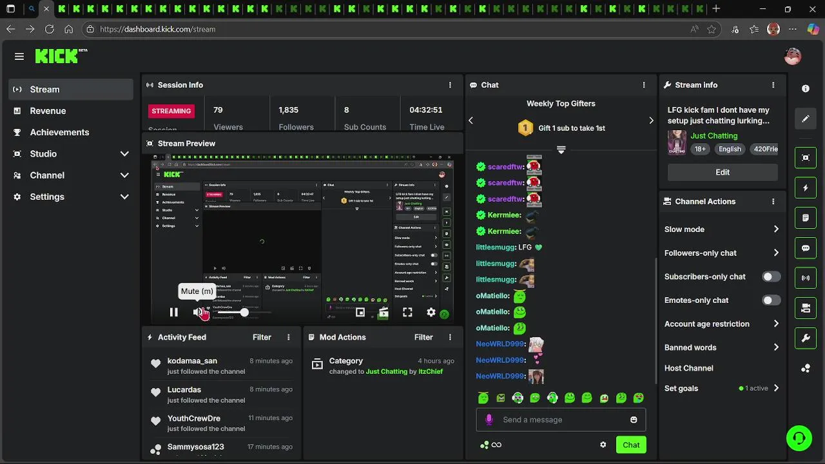Open picture-in-picture for stream preview
Viewport: 825px width, 464px height.
[360, 313]
